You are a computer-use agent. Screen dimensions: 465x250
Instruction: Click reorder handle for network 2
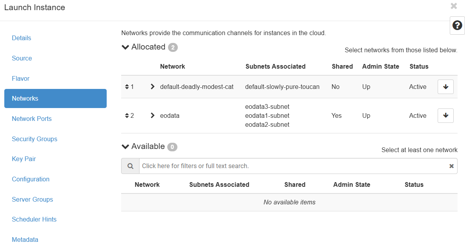click(x=127, y=116)
